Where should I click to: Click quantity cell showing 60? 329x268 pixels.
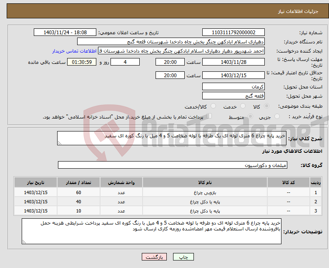pos(78,192)
